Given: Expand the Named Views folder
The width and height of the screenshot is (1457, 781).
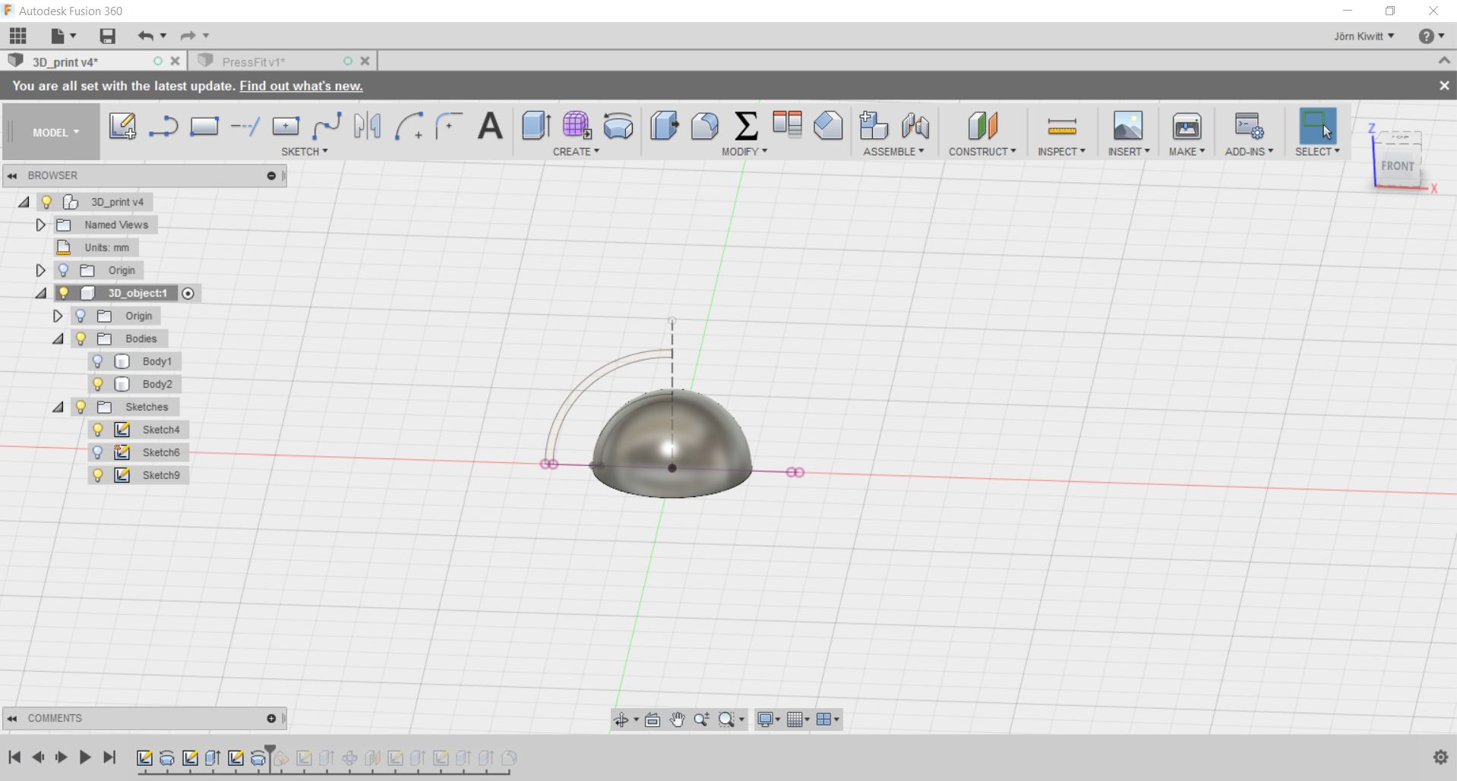Looking at the screenshot, I should (41, 225).
